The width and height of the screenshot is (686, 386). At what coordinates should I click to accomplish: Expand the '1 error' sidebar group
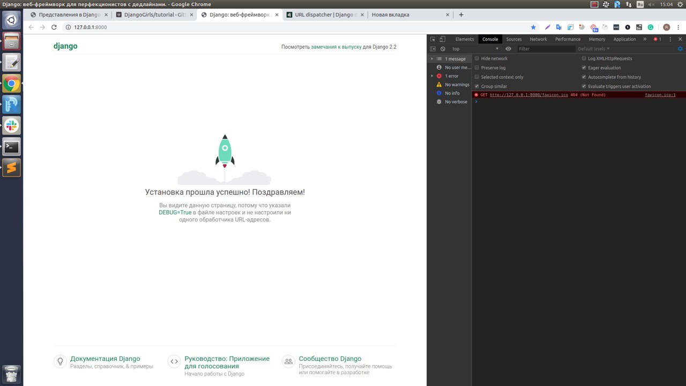coord(432,76)
